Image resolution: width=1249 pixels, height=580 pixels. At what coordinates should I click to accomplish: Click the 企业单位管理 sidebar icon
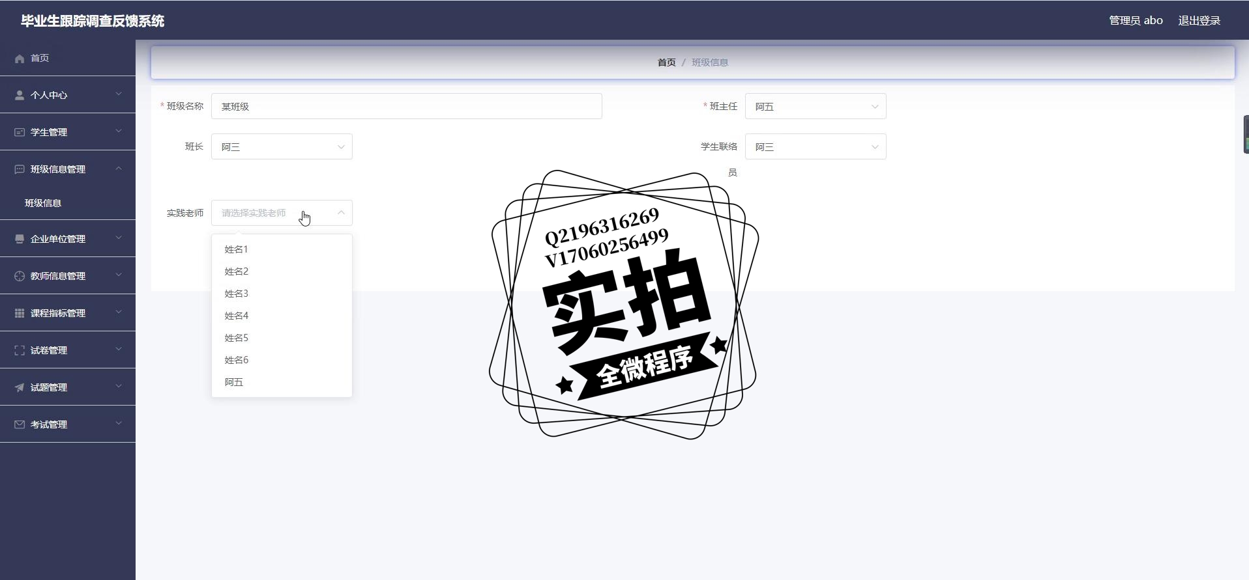[x=20, y=239]
